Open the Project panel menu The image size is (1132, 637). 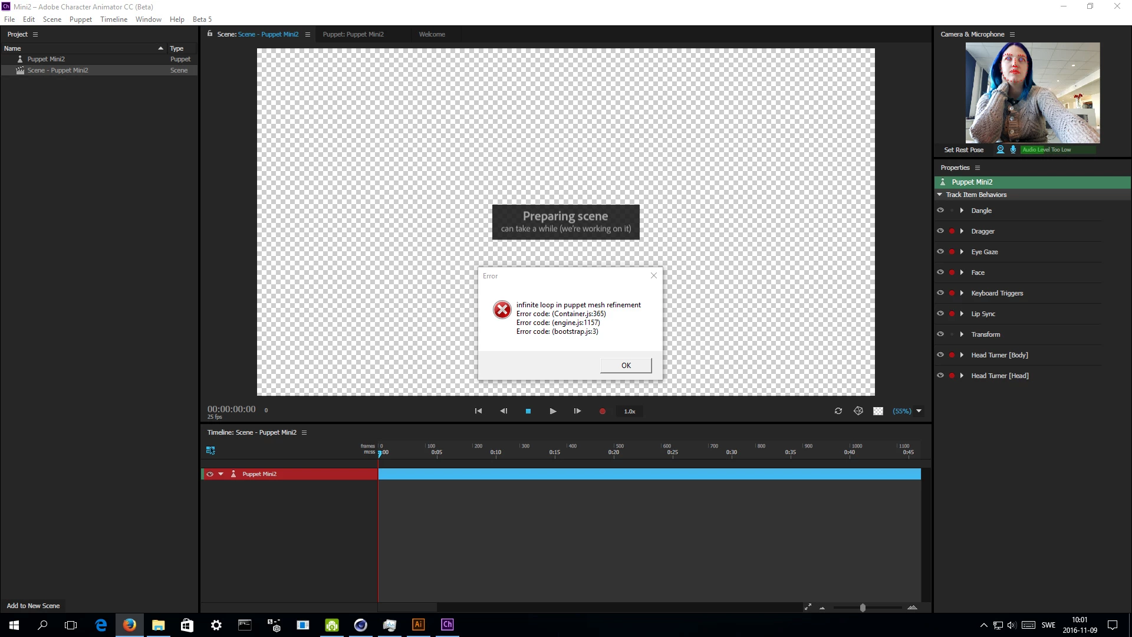[35, 34]
